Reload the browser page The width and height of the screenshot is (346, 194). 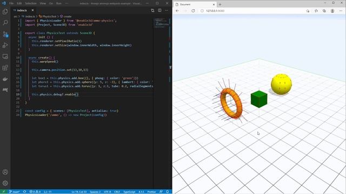click(193, 11)
